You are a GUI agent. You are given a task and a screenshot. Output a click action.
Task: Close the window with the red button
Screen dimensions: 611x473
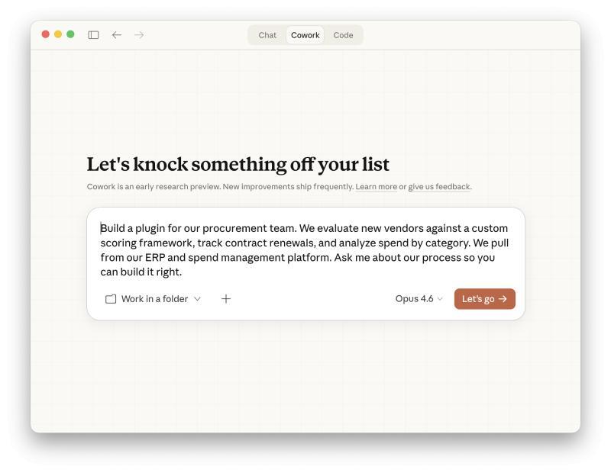(46, 34)
